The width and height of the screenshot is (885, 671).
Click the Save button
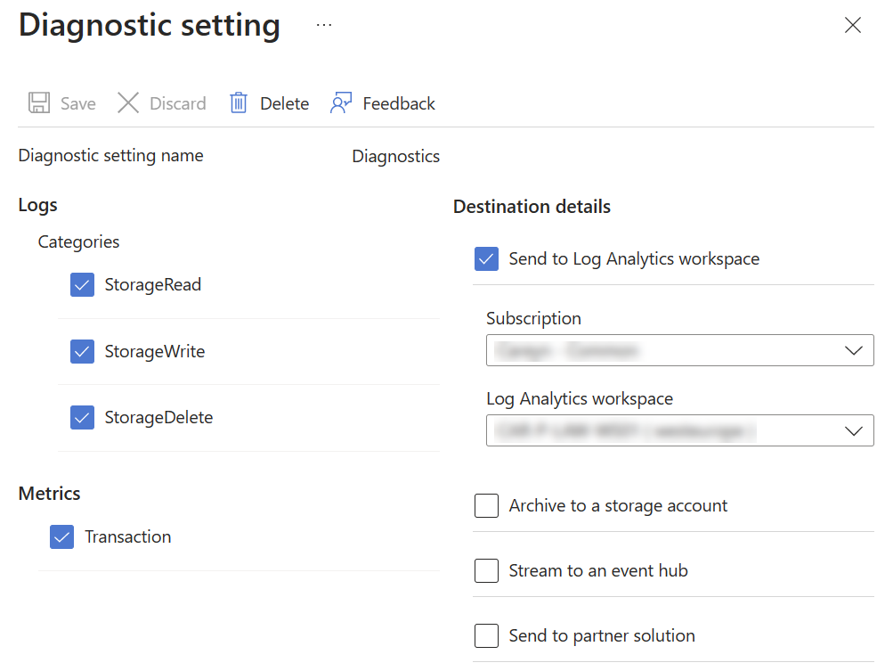click(61, 102)
